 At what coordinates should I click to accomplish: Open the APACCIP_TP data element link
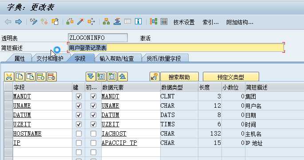(x=119, y=143)
